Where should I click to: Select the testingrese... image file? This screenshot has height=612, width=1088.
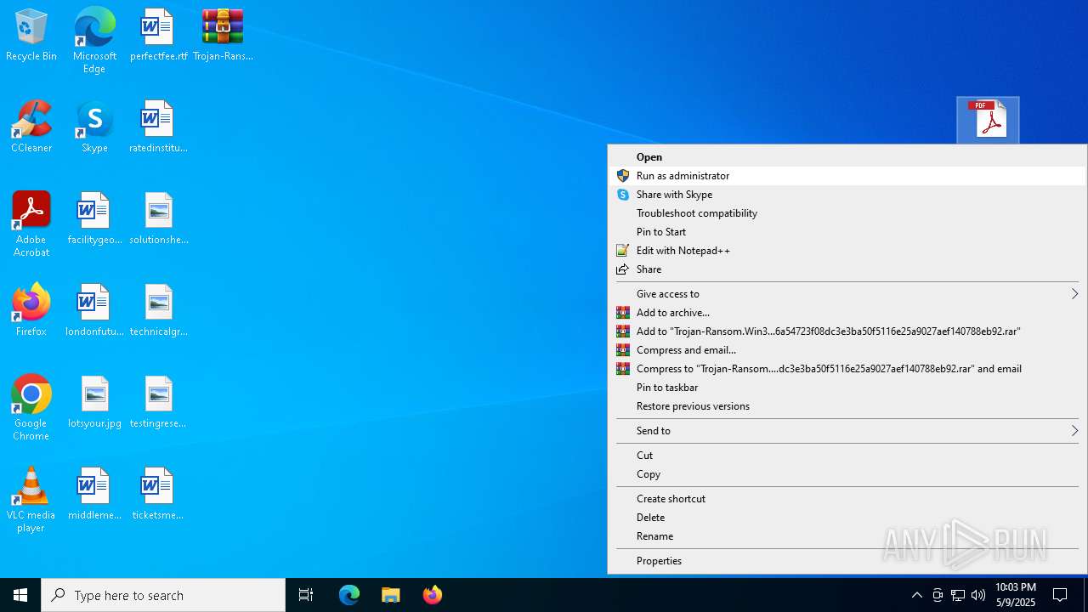coord(158,403)
